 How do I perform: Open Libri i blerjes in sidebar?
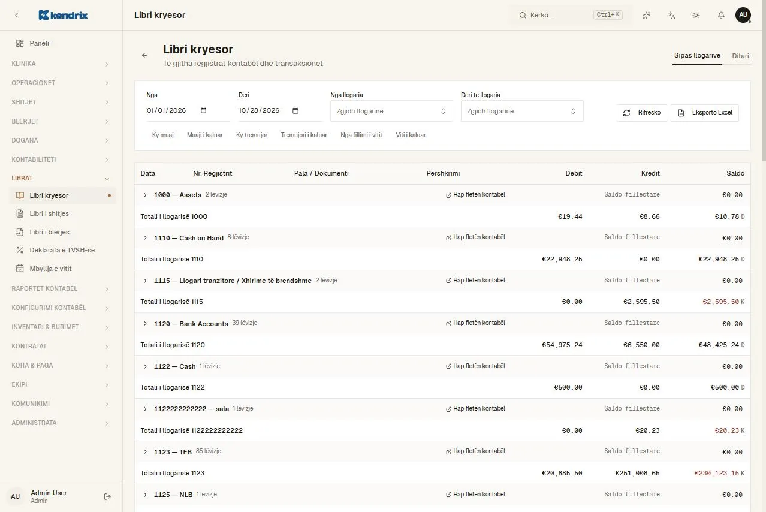pos(61,232)
